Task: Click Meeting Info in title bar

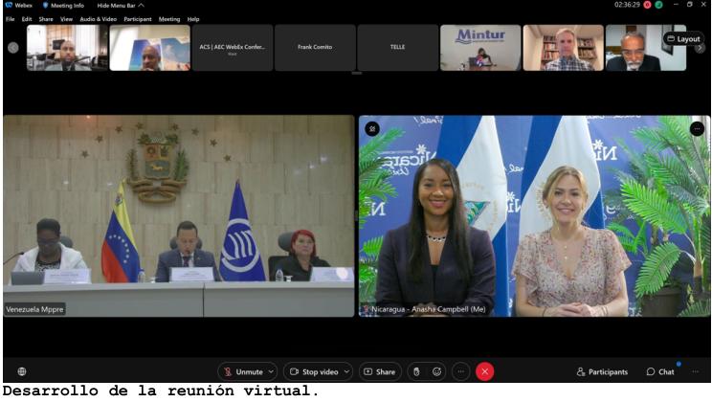Action: 63,5
